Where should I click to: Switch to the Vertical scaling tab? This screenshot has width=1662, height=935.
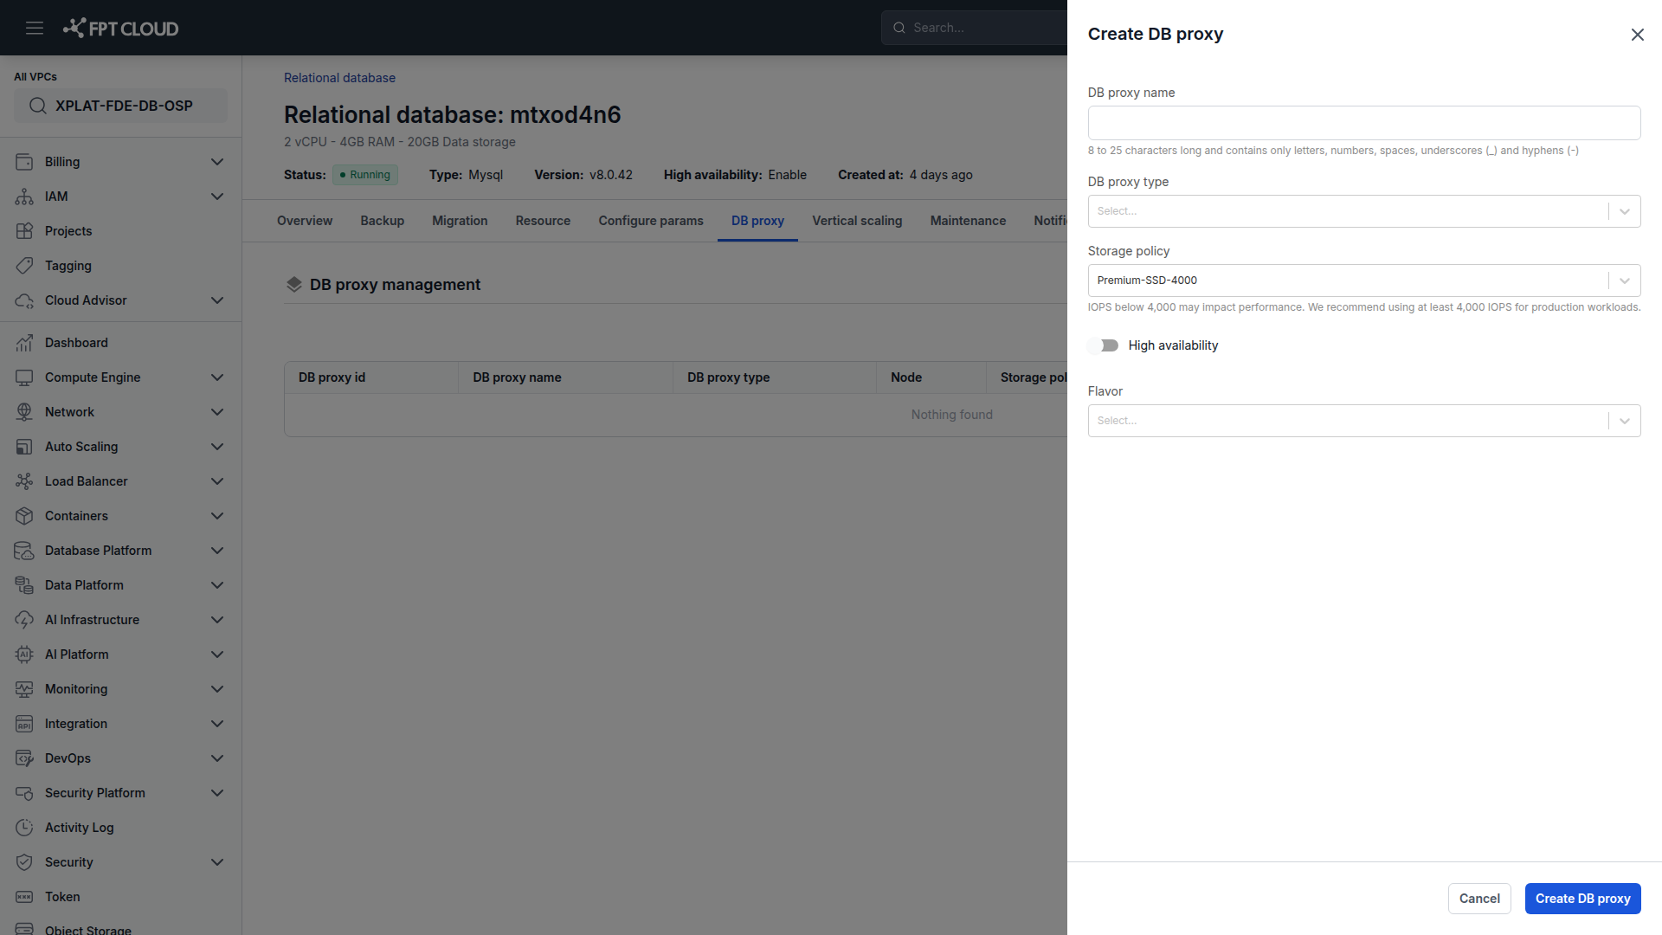click(857, 221)
